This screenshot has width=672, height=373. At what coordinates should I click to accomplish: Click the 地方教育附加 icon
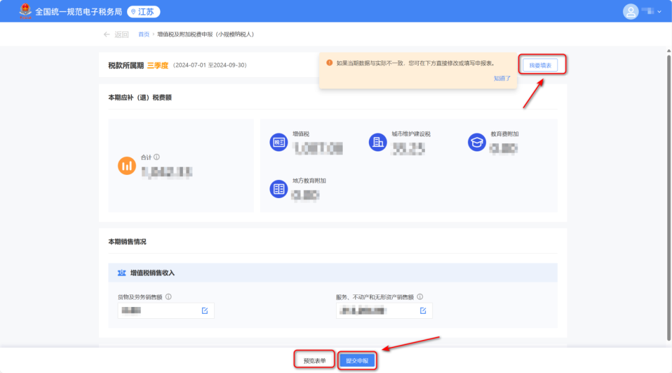pyautogui.click(x=278, y=189)
